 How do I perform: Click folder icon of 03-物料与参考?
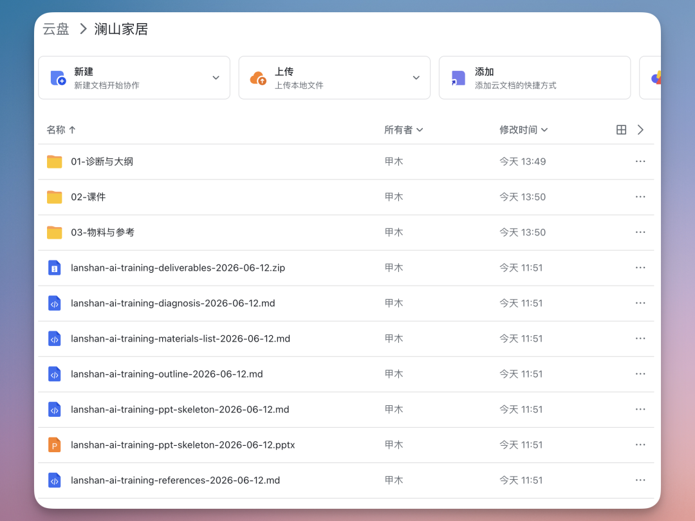55,233
